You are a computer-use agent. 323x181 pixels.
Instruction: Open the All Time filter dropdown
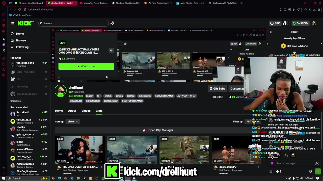coord(252,122)
